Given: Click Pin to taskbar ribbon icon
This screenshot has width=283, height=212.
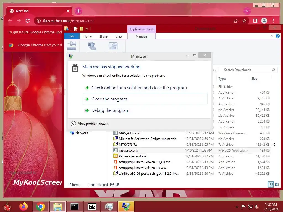Looking at the screenshot, I should [72, 46].
